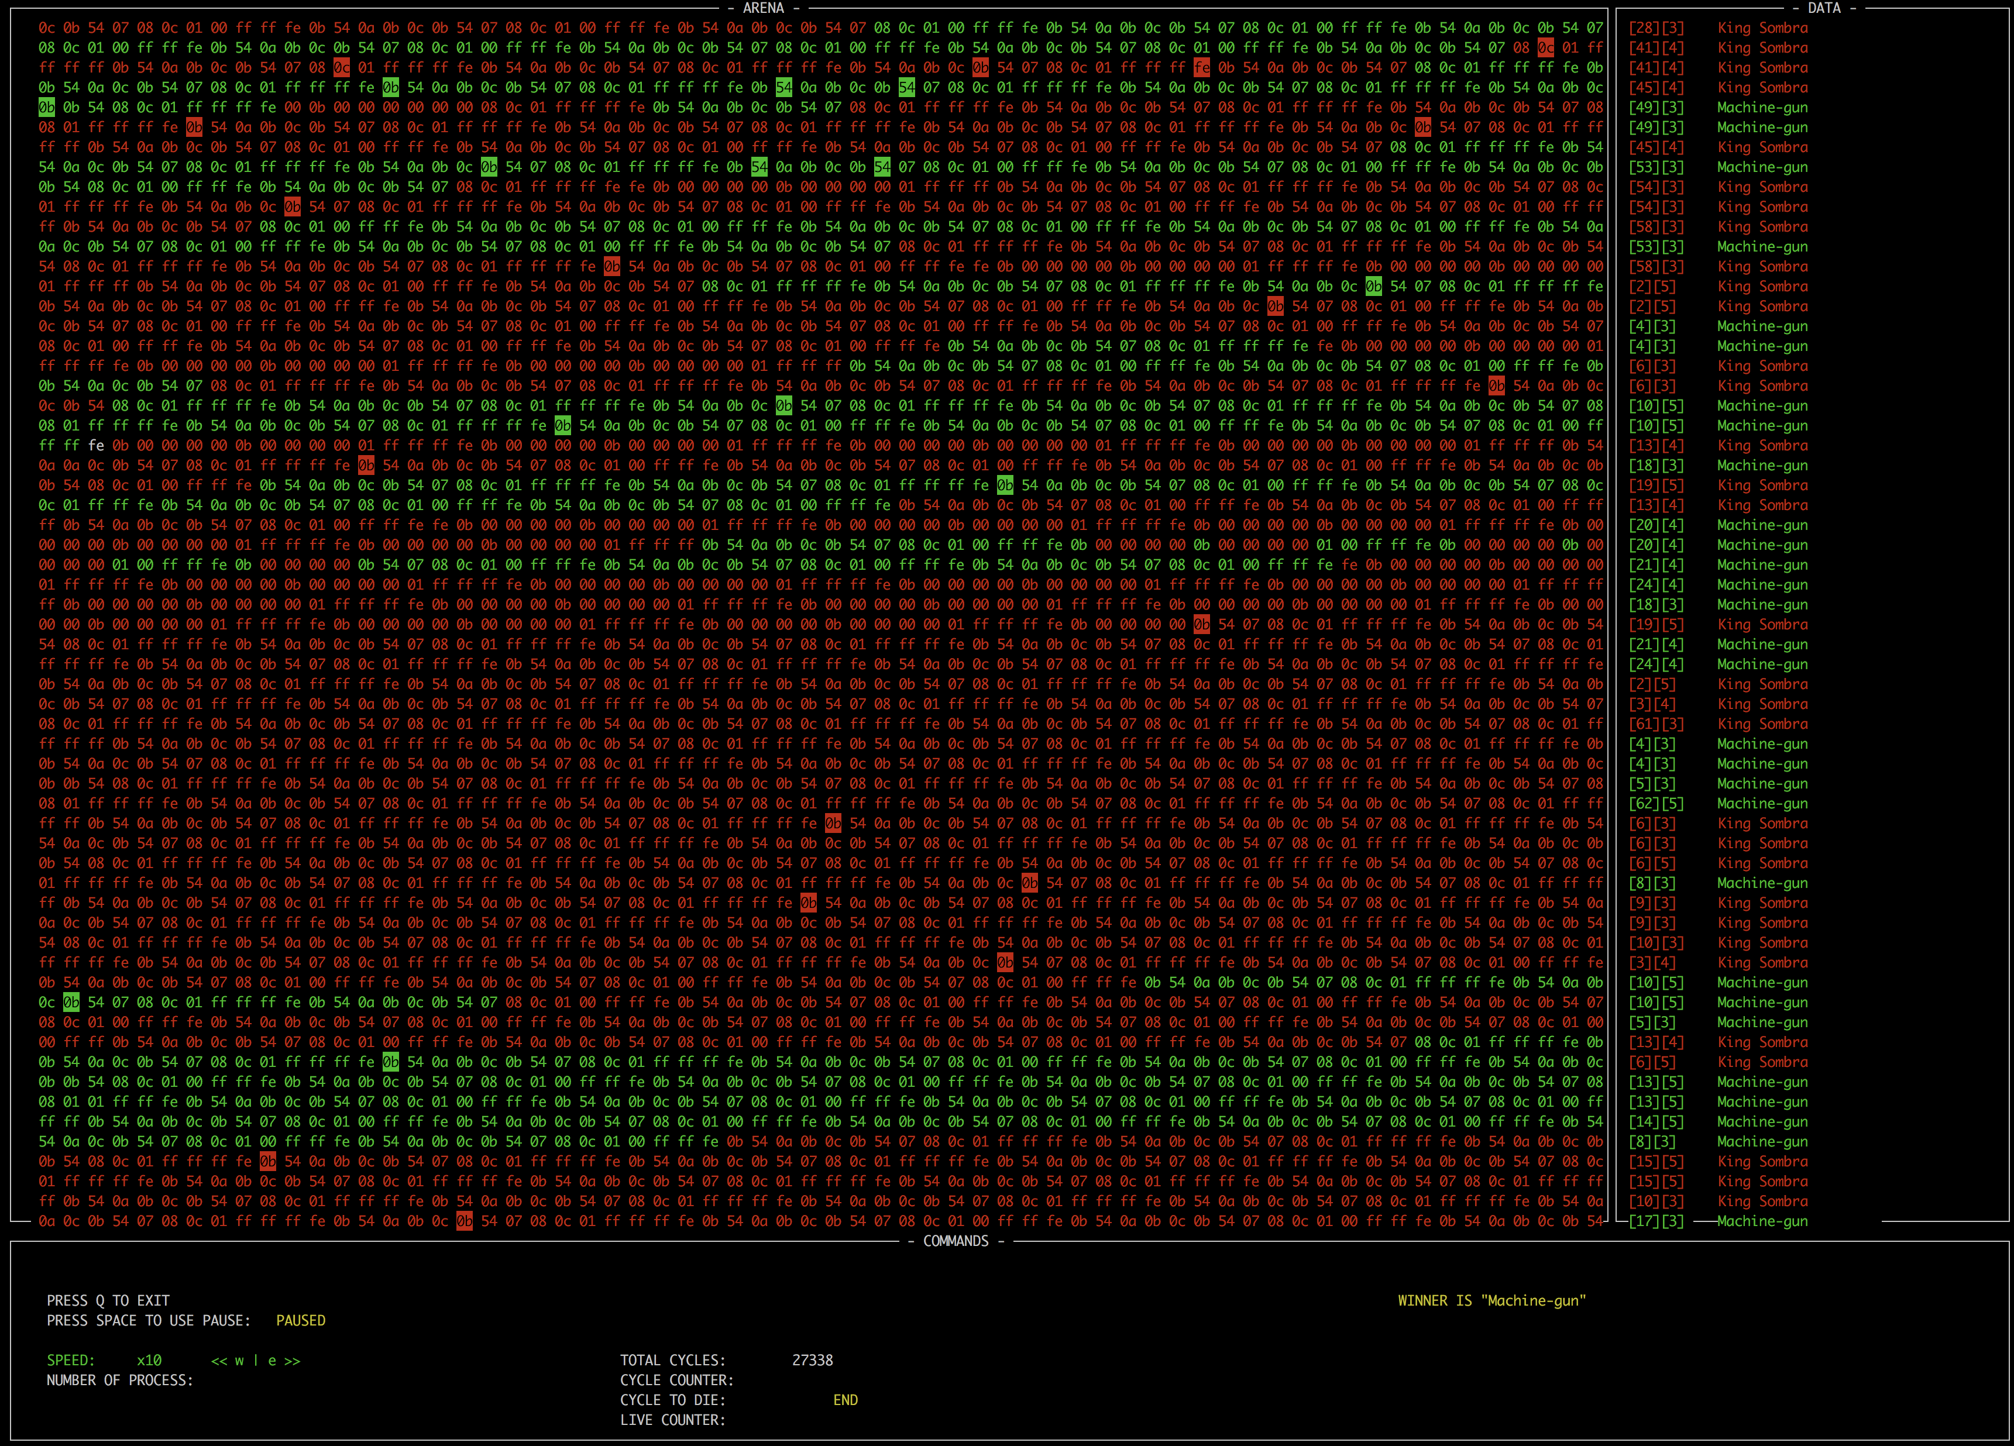Click the red-highlighted 'fe' arena cell
Viewport: 2014px width, 1446px height.
[1201, 67]
